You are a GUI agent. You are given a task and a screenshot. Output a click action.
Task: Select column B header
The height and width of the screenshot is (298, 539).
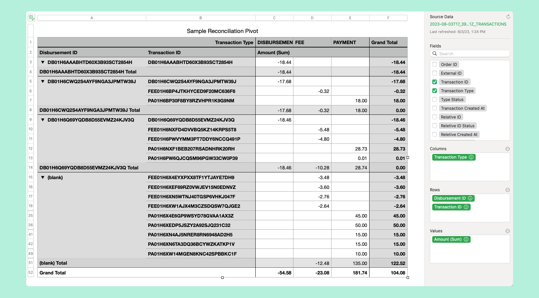pos(201,18)
